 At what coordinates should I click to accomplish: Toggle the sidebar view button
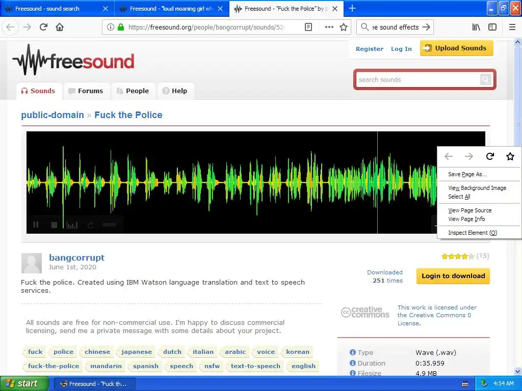(492, 27)
